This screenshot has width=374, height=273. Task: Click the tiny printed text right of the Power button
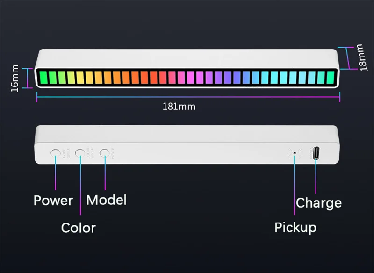click(x=66, y=152)
